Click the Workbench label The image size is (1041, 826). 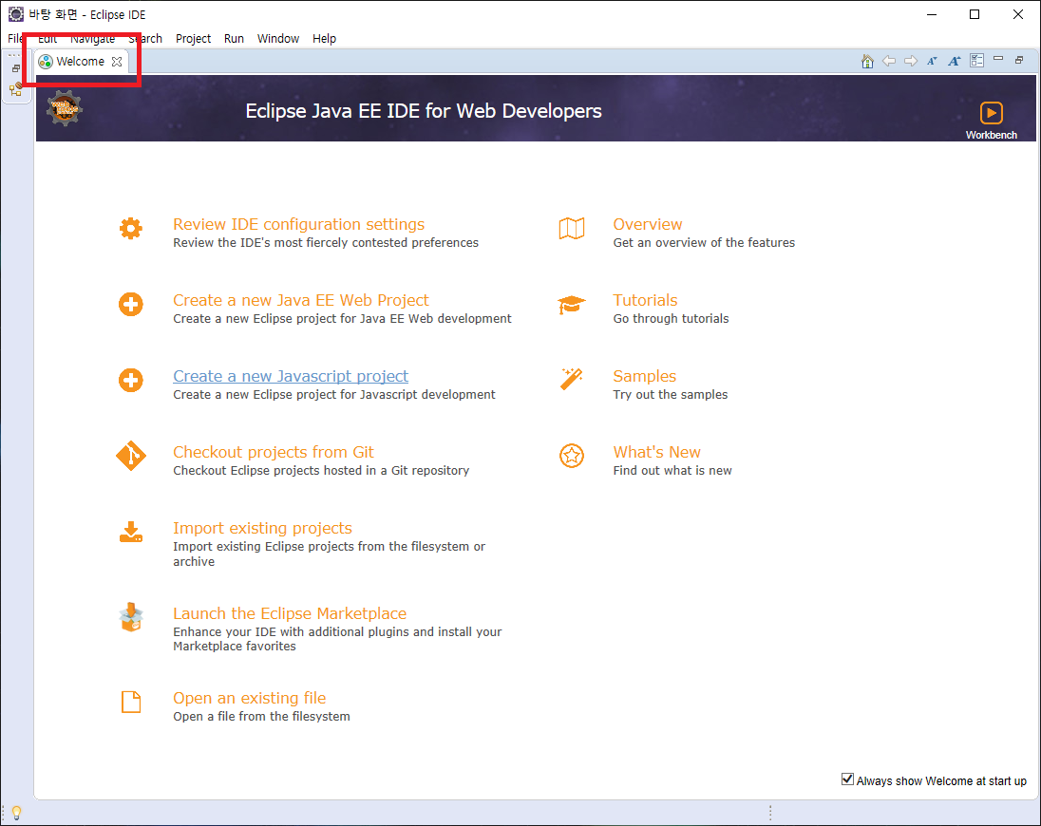point(992,135)
